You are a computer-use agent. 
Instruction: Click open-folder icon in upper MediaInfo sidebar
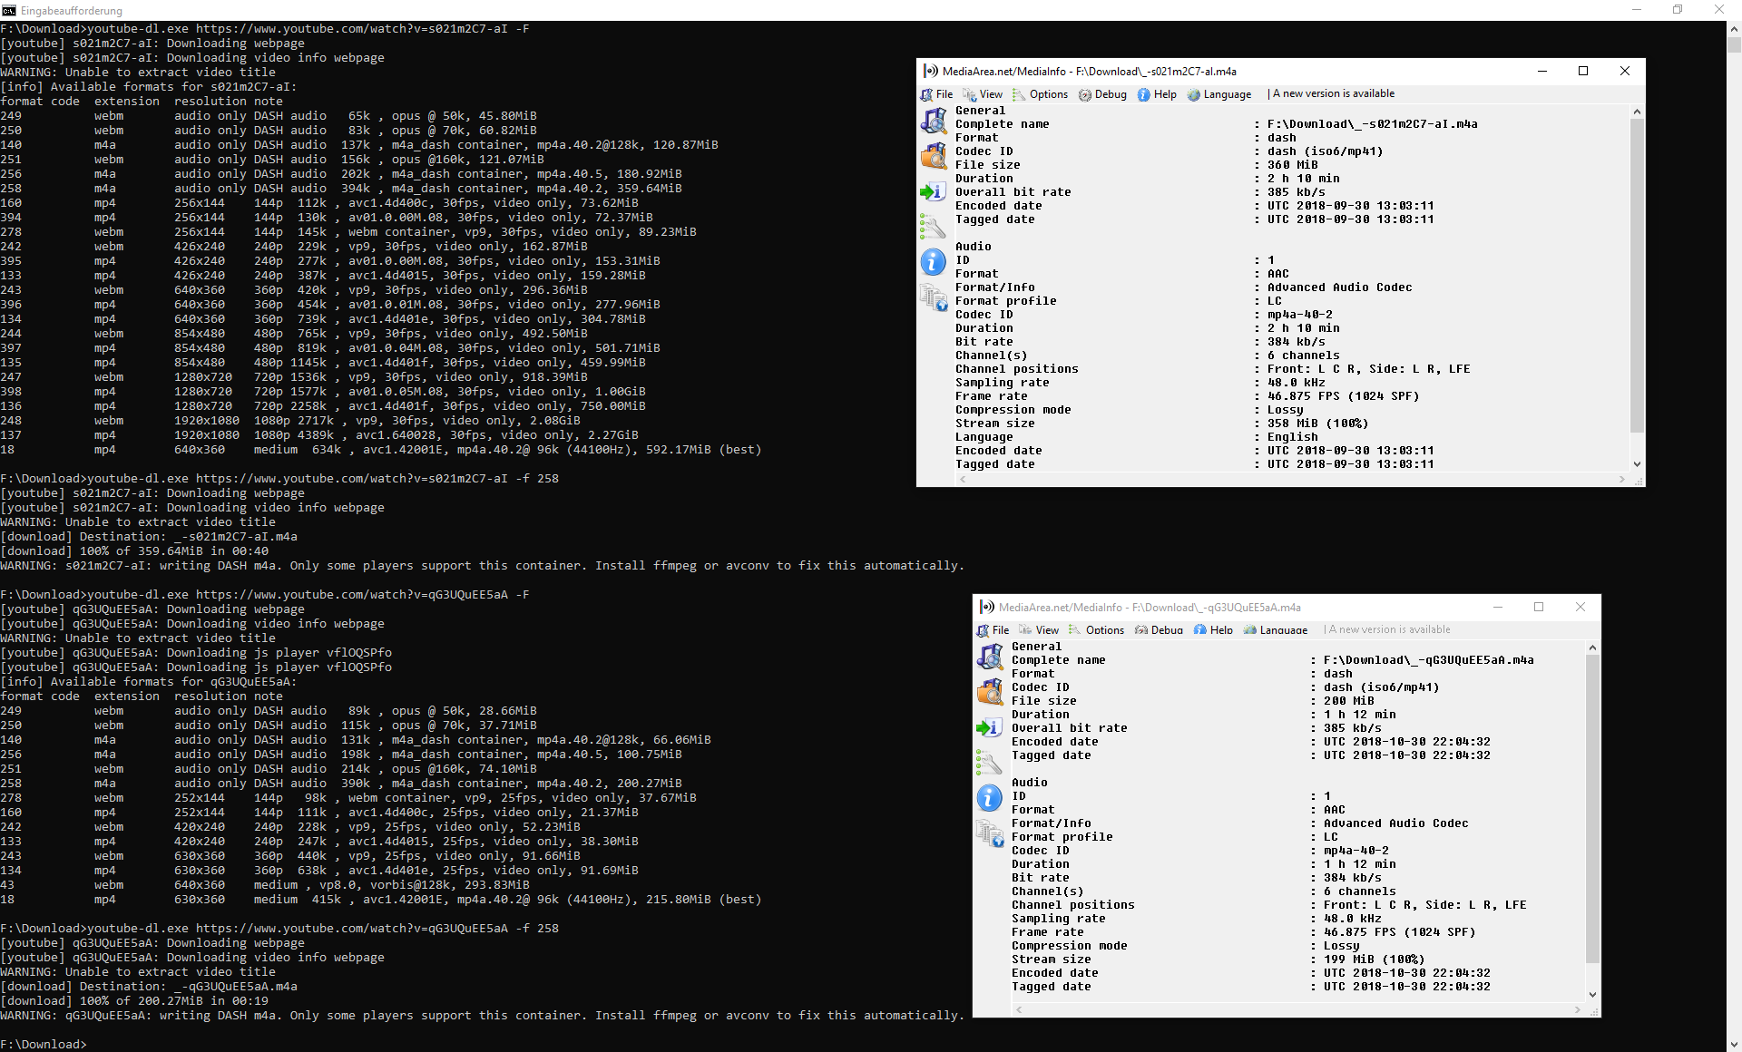tap(934, 156)
